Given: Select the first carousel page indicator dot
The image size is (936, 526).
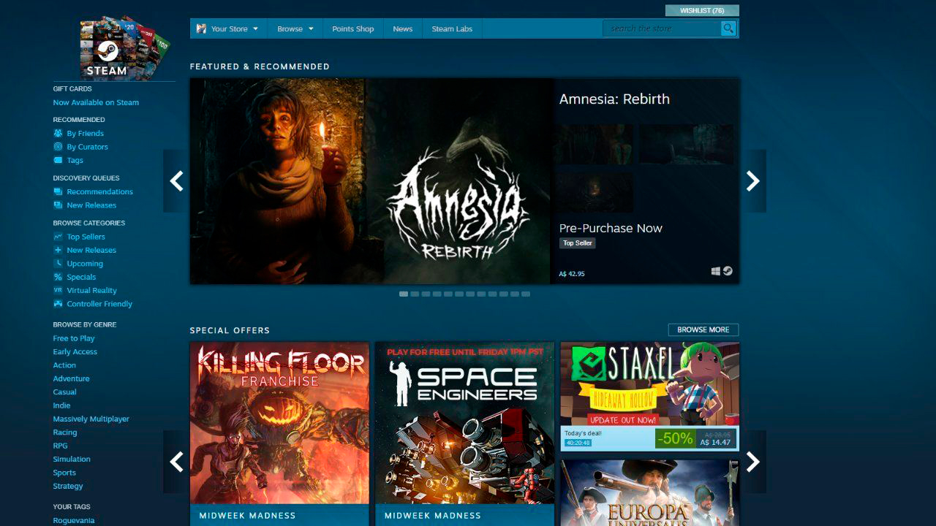Looking at the screenshot, I should point(404,294).
